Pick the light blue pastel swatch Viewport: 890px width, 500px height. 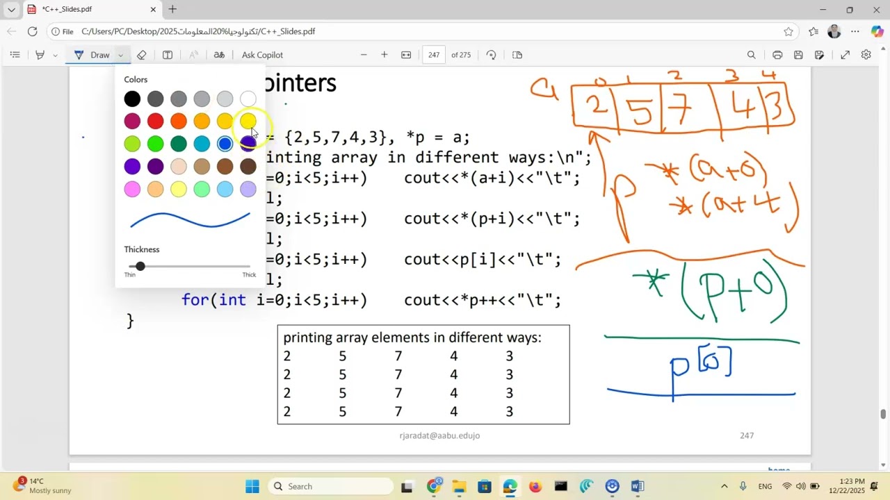click(x=225, y=189)
